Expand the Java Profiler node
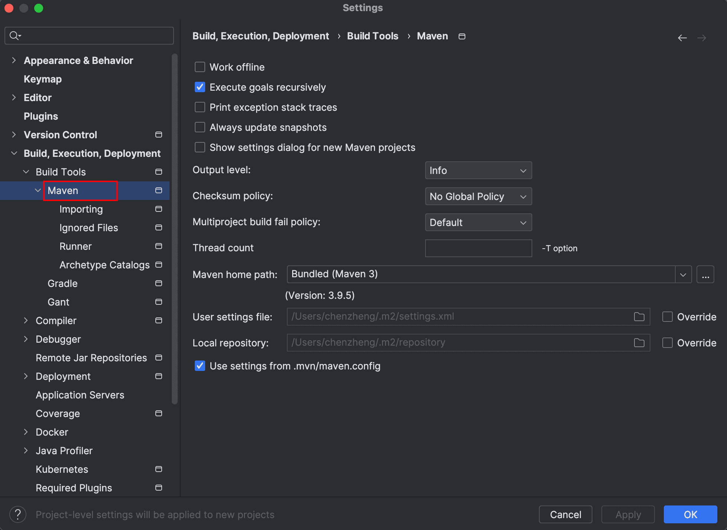This screenshot has width=727, height=530. 26,450
